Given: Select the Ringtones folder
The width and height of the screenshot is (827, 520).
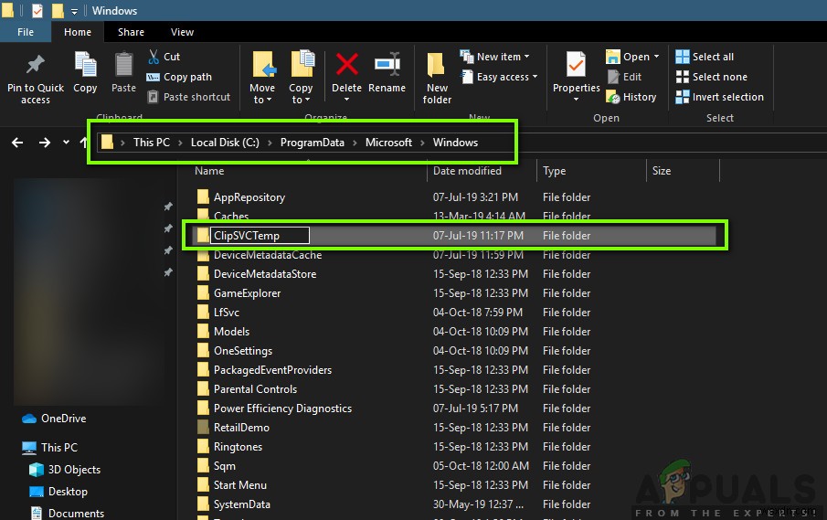Looking at the screenshot, I should click(x=238, y=447).
